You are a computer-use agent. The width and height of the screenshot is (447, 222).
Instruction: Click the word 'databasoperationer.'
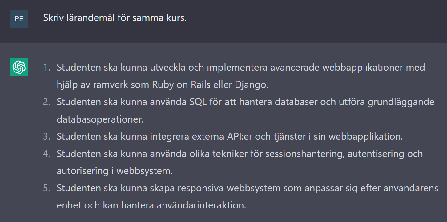[100, 119]
